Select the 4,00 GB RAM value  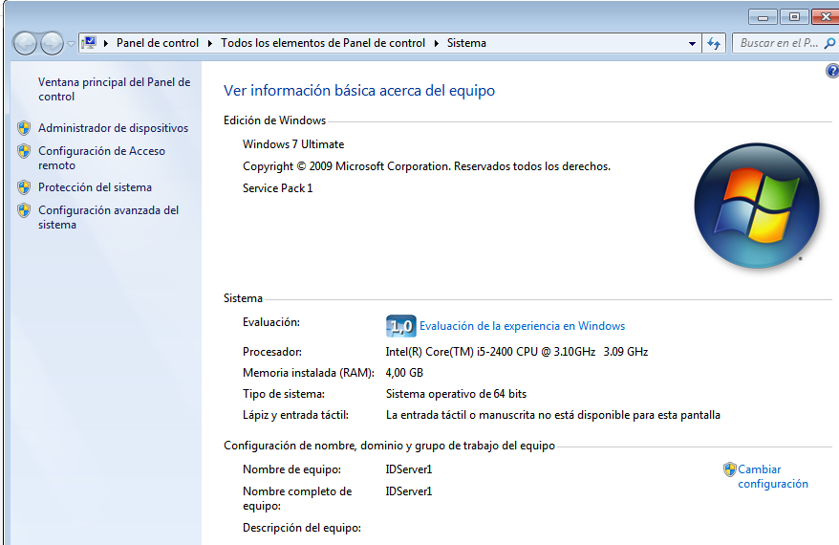click(x=404, y=373)
